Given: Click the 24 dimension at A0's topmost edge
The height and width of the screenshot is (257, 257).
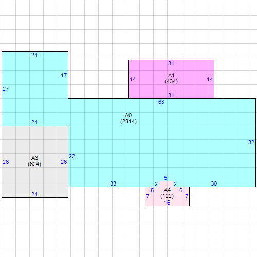Looking at the screenshot, I should point(34,55).
